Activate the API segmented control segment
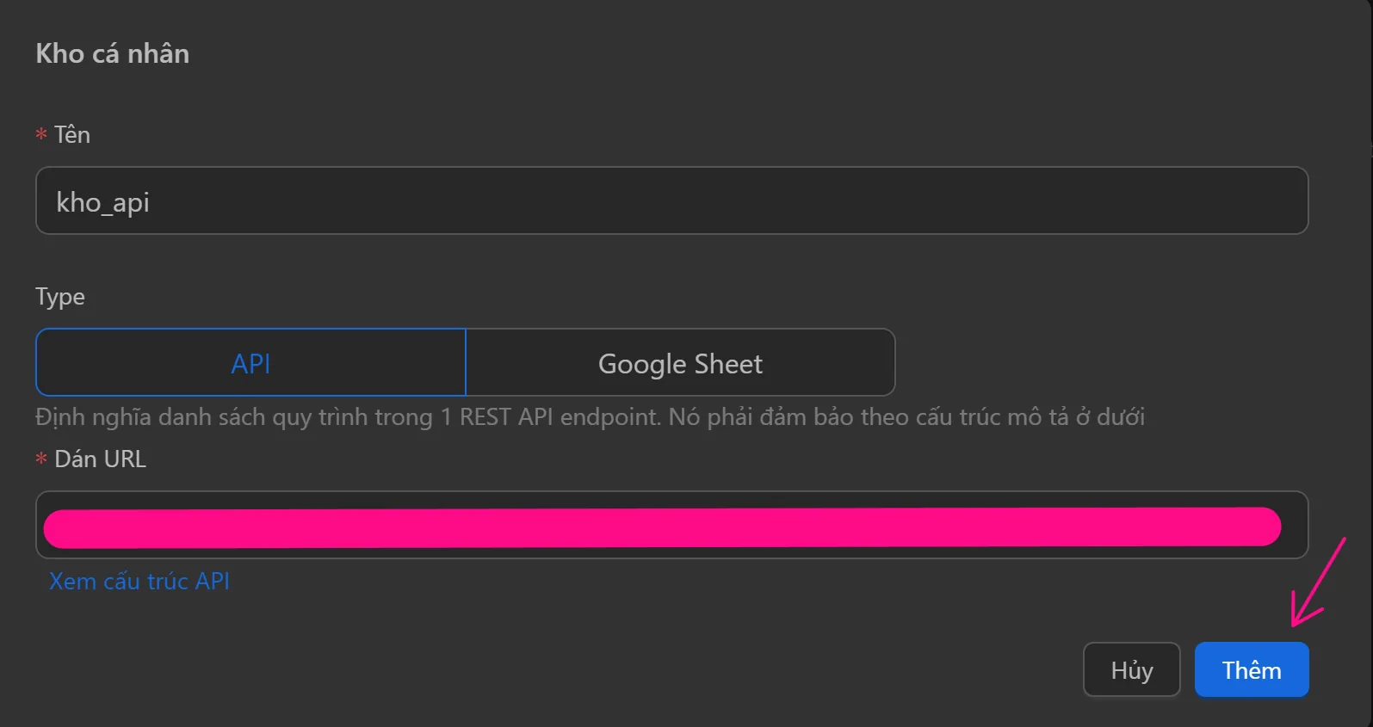The width and height of the screenshot is (1373, 727). click(x=249, y=362)
